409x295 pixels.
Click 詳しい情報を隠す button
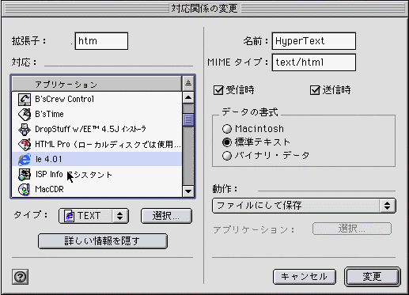point(103,241)
